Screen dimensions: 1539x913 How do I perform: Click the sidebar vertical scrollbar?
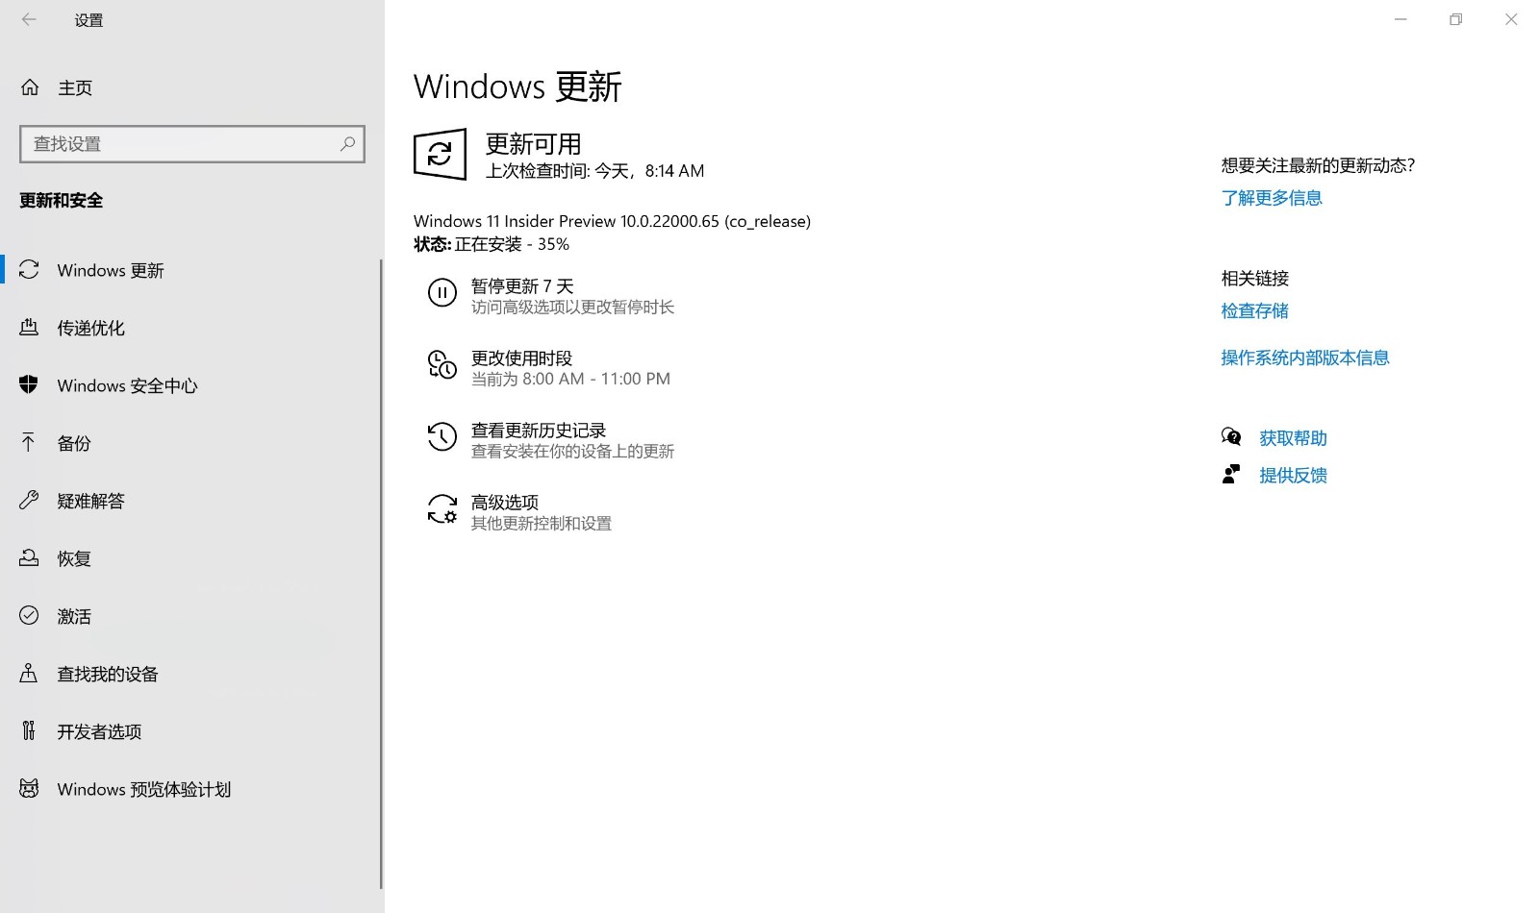point(382,574)
